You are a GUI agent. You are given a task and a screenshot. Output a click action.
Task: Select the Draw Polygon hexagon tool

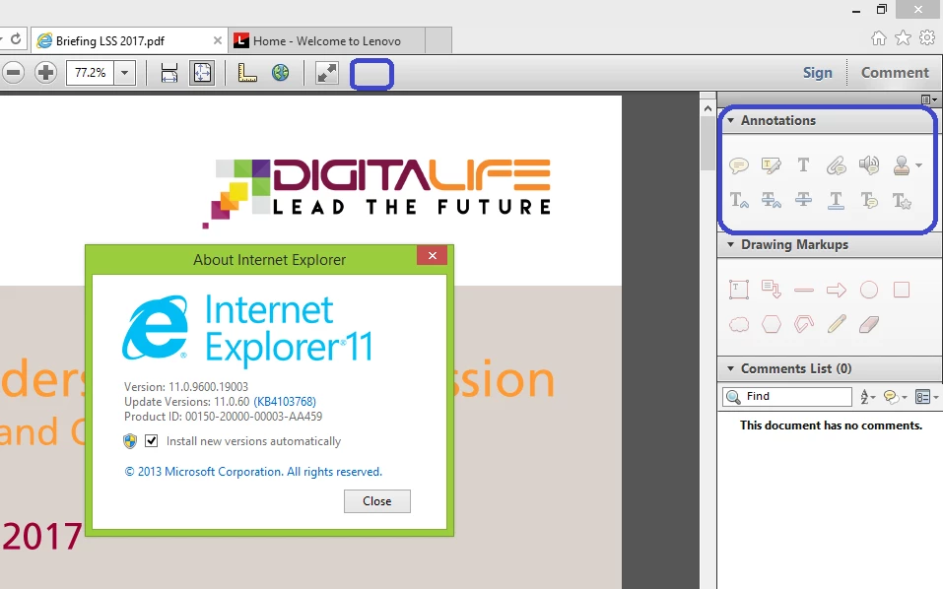[771, 325]
